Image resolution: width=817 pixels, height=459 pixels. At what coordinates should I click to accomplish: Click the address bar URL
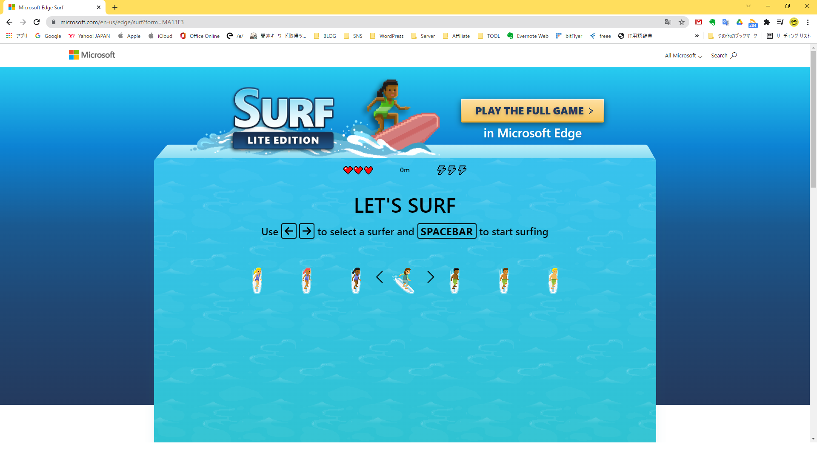pyautogui.click(x=122, y=22)
